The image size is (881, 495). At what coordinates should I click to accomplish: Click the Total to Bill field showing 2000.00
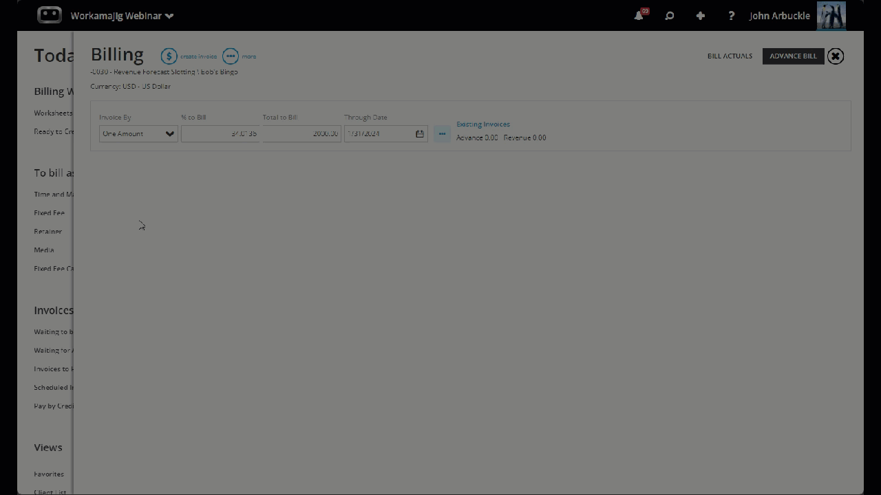pos(301,133)
